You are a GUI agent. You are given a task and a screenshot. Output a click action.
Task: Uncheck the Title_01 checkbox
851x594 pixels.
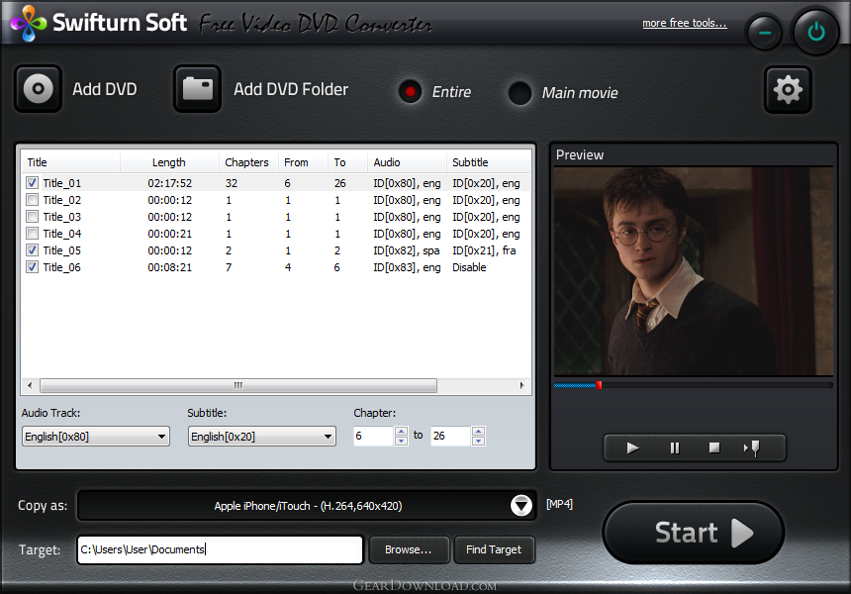(x=33, y=183)
